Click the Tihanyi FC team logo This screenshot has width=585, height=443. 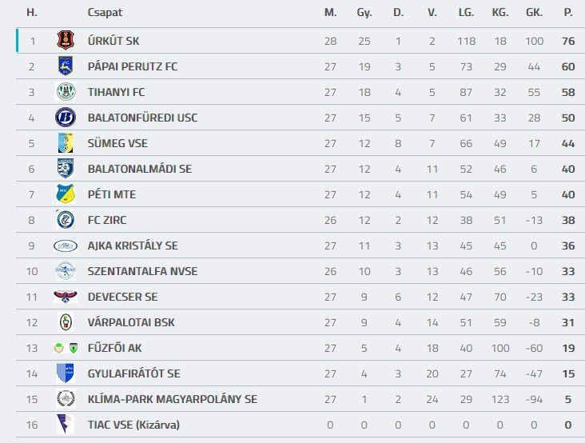click(66, 92)
